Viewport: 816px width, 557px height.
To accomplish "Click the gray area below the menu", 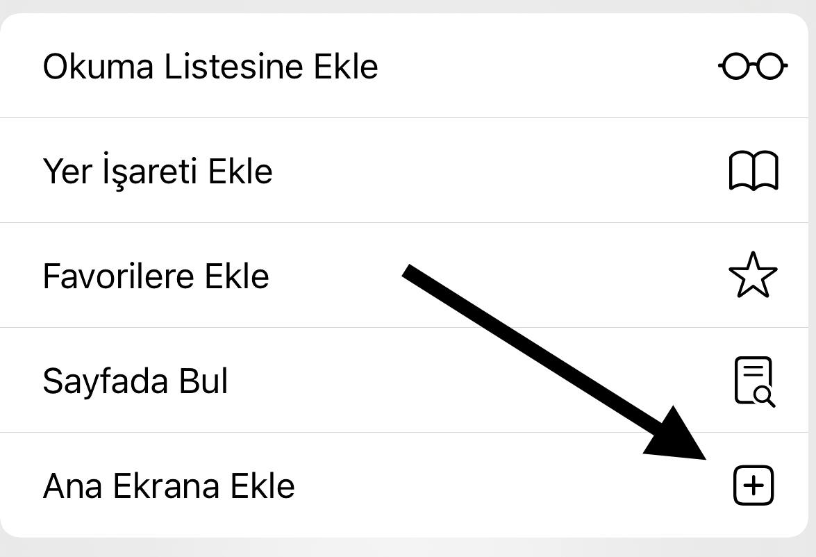I will click(x=408, y=548).
